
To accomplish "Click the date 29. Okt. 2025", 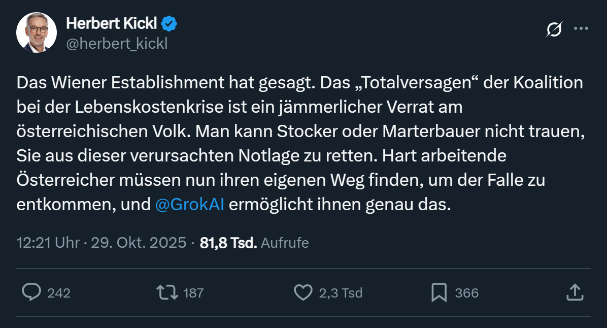I will tap(139, 243).
